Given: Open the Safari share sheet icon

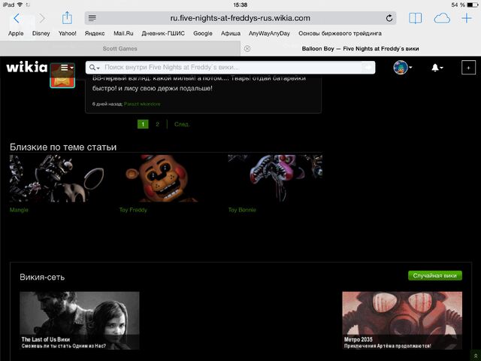Looking at the screenshot, I should (67, 18).
